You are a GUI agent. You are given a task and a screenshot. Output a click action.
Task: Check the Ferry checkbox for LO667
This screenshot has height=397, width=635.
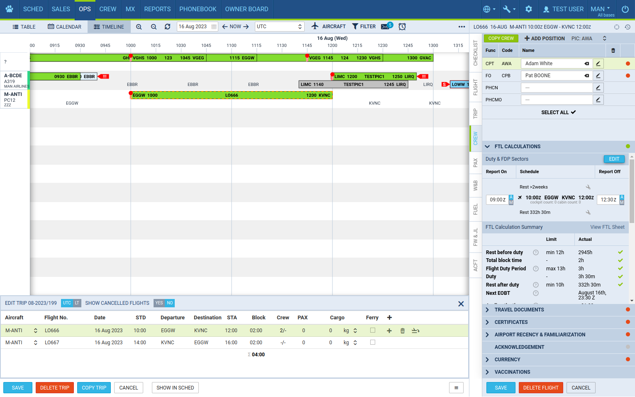[373, 343]
